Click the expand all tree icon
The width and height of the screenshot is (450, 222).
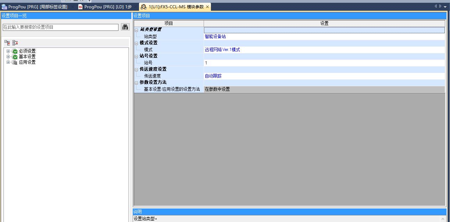tap(7, 43)
